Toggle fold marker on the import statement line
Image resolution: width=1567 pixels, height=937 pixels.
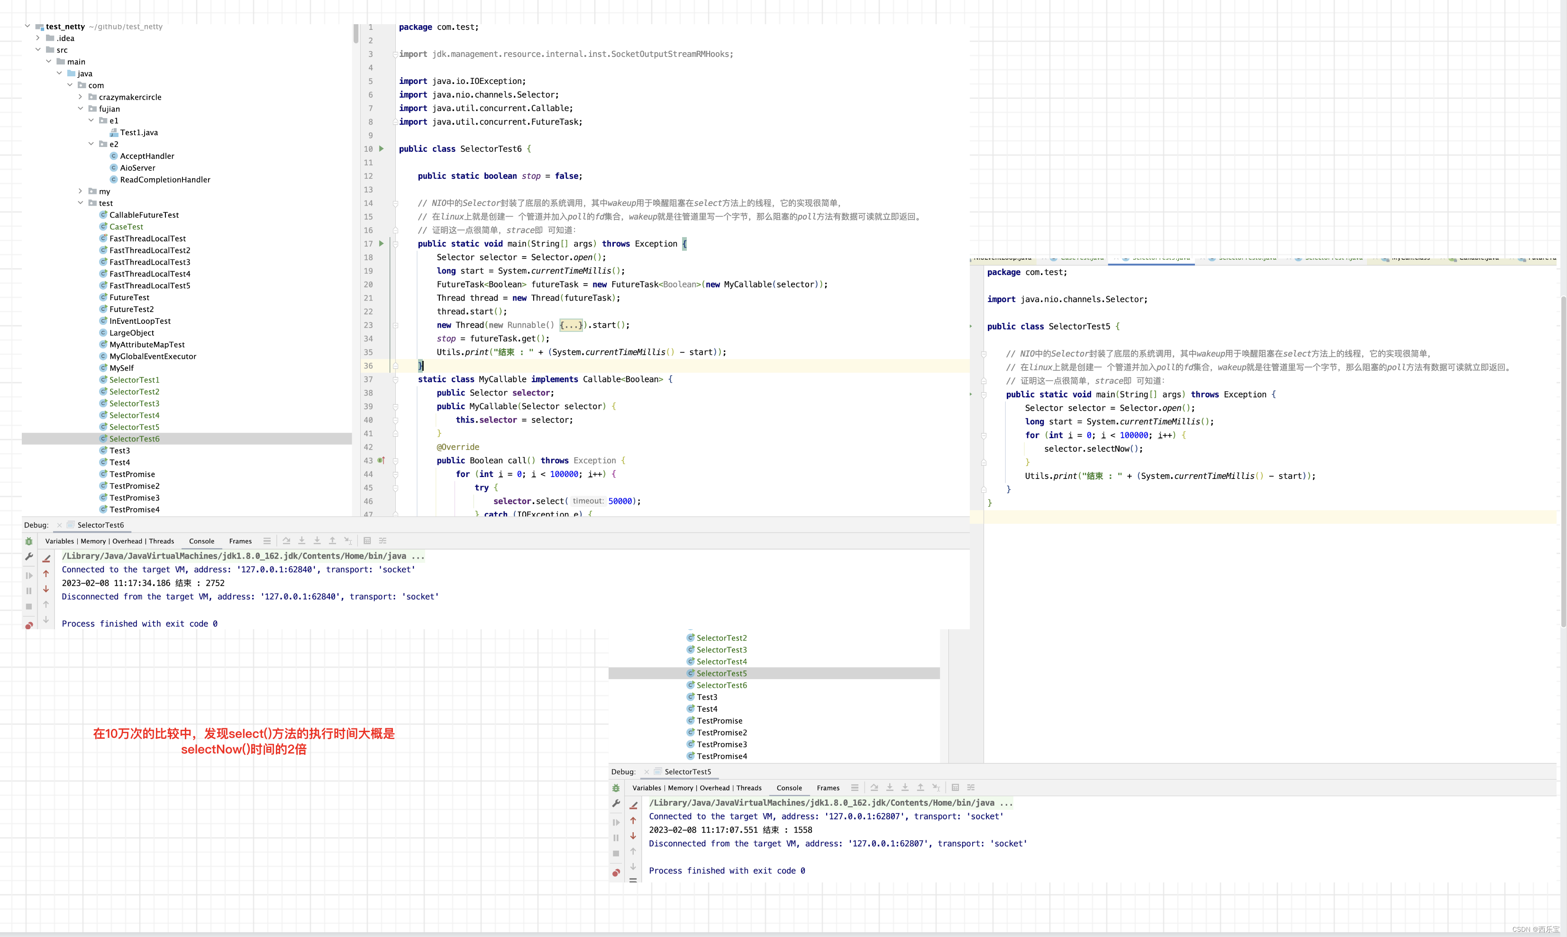pyautogui.click(x=396, y=55)
